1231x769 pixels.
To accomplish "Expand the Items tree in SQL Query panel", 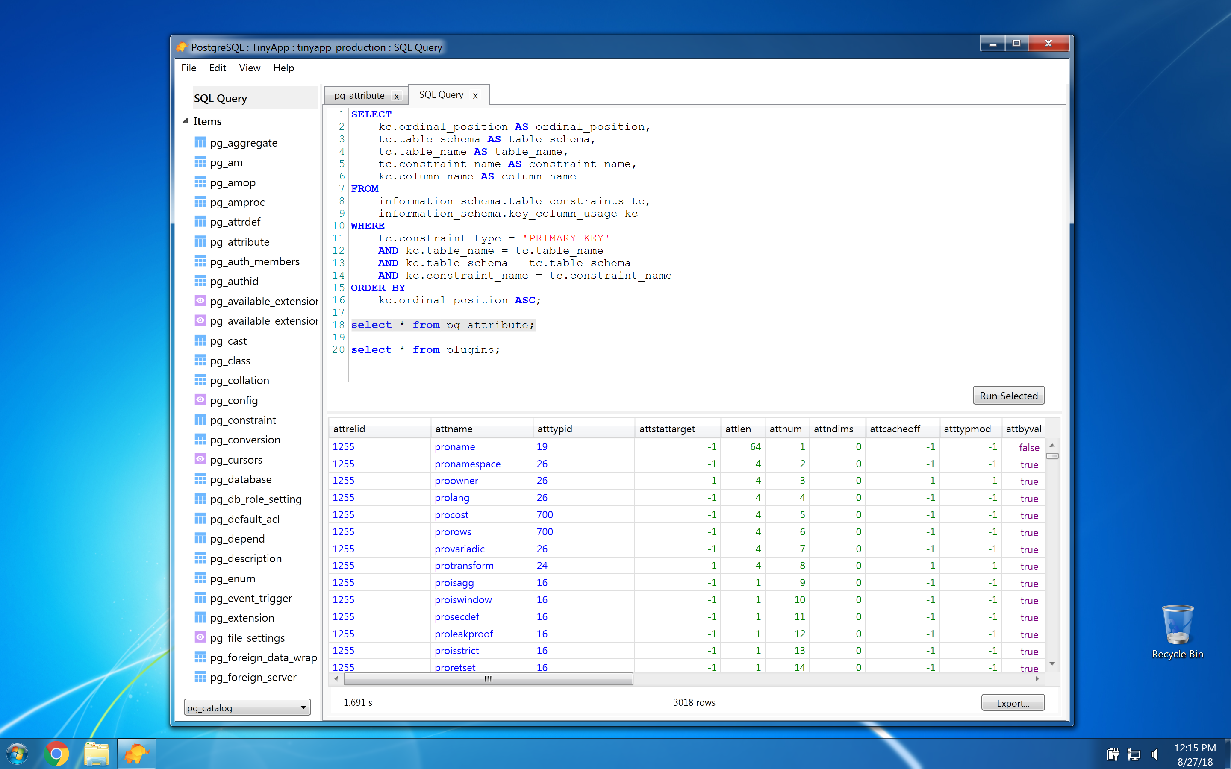I will click(x=186, y=121).
